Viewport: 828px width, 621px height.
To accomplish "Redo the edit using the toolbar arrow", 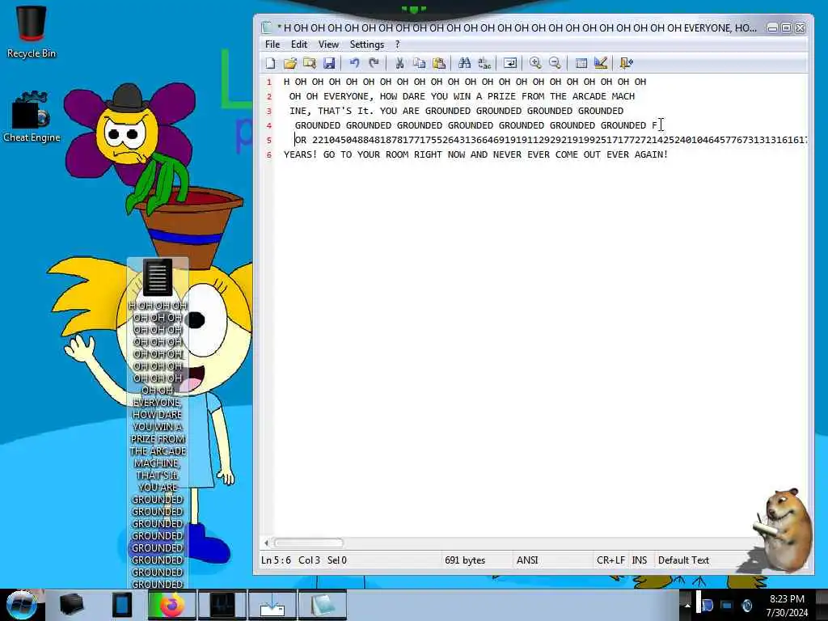I will click(374, 63).
